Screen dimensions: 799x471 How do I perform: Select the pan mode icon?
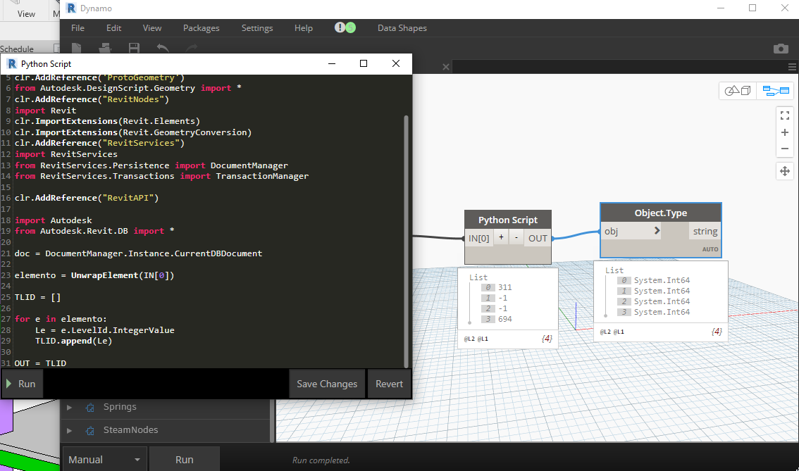tap(785, 171)
